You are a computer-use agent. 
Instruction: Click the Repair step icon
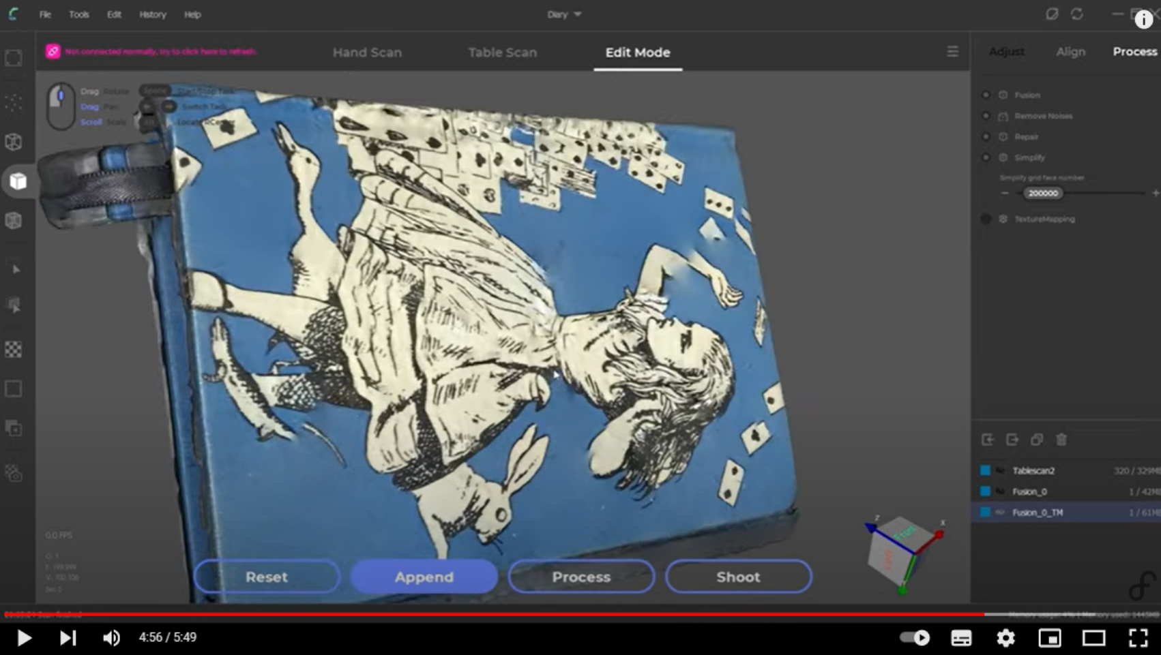pos(1003,136)
